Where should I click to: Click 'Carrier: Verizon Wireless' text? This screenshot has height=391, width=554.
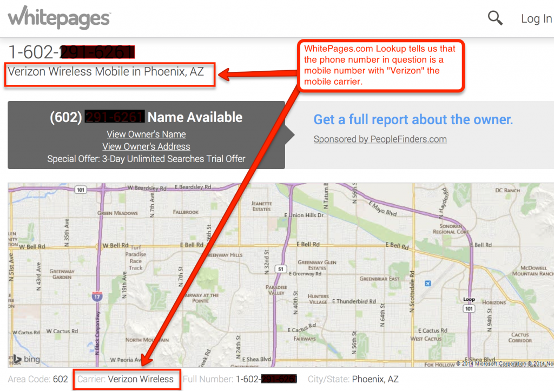tap(126, 379)
